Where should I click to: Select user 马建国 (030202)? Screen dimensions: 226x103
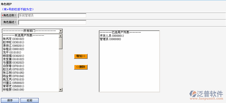[13, 63]
